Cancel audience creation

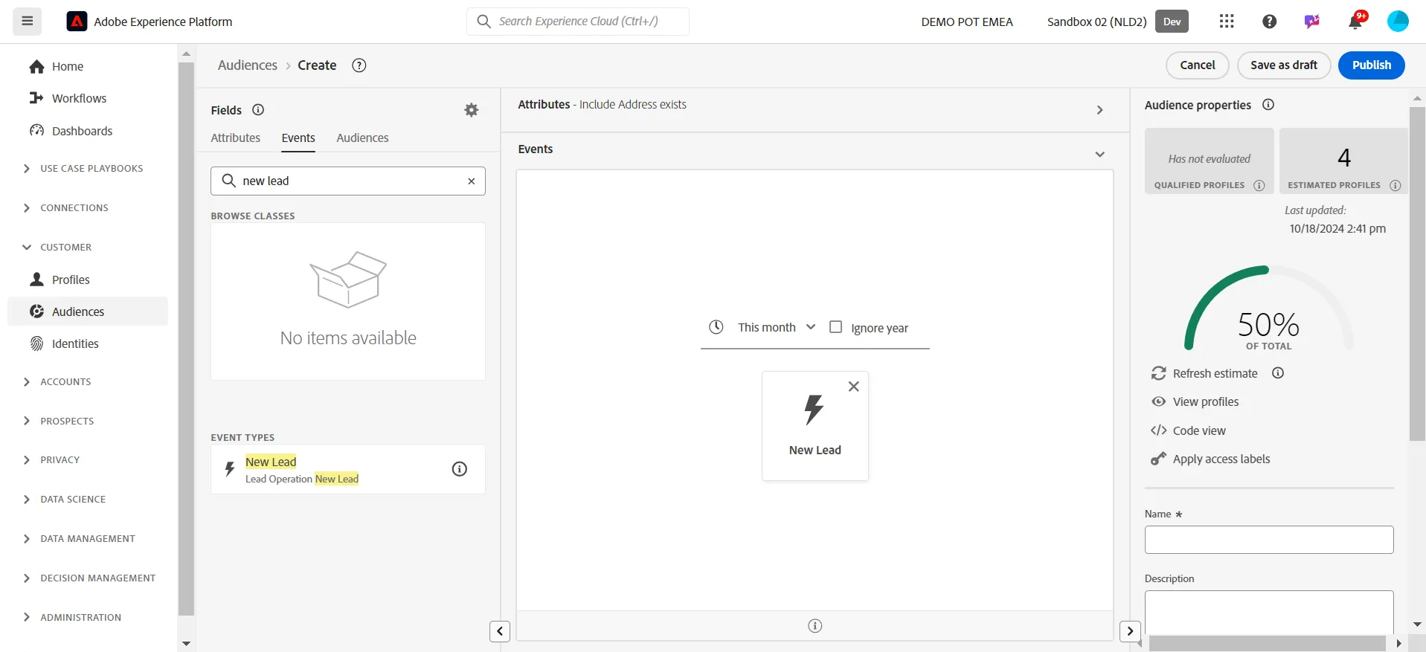1198,65
